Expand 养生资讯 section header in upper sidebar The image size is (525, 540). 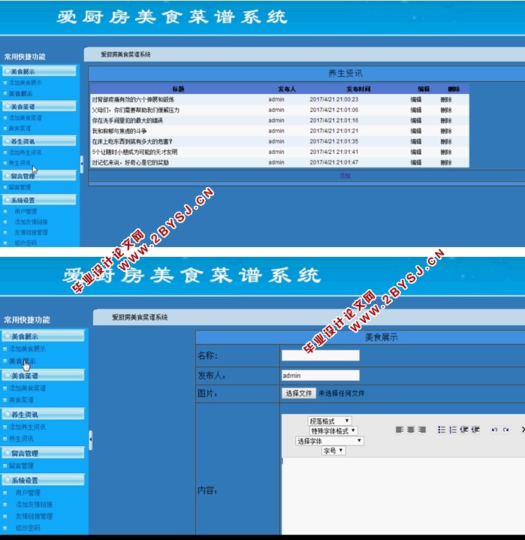[x=39, y=141]
